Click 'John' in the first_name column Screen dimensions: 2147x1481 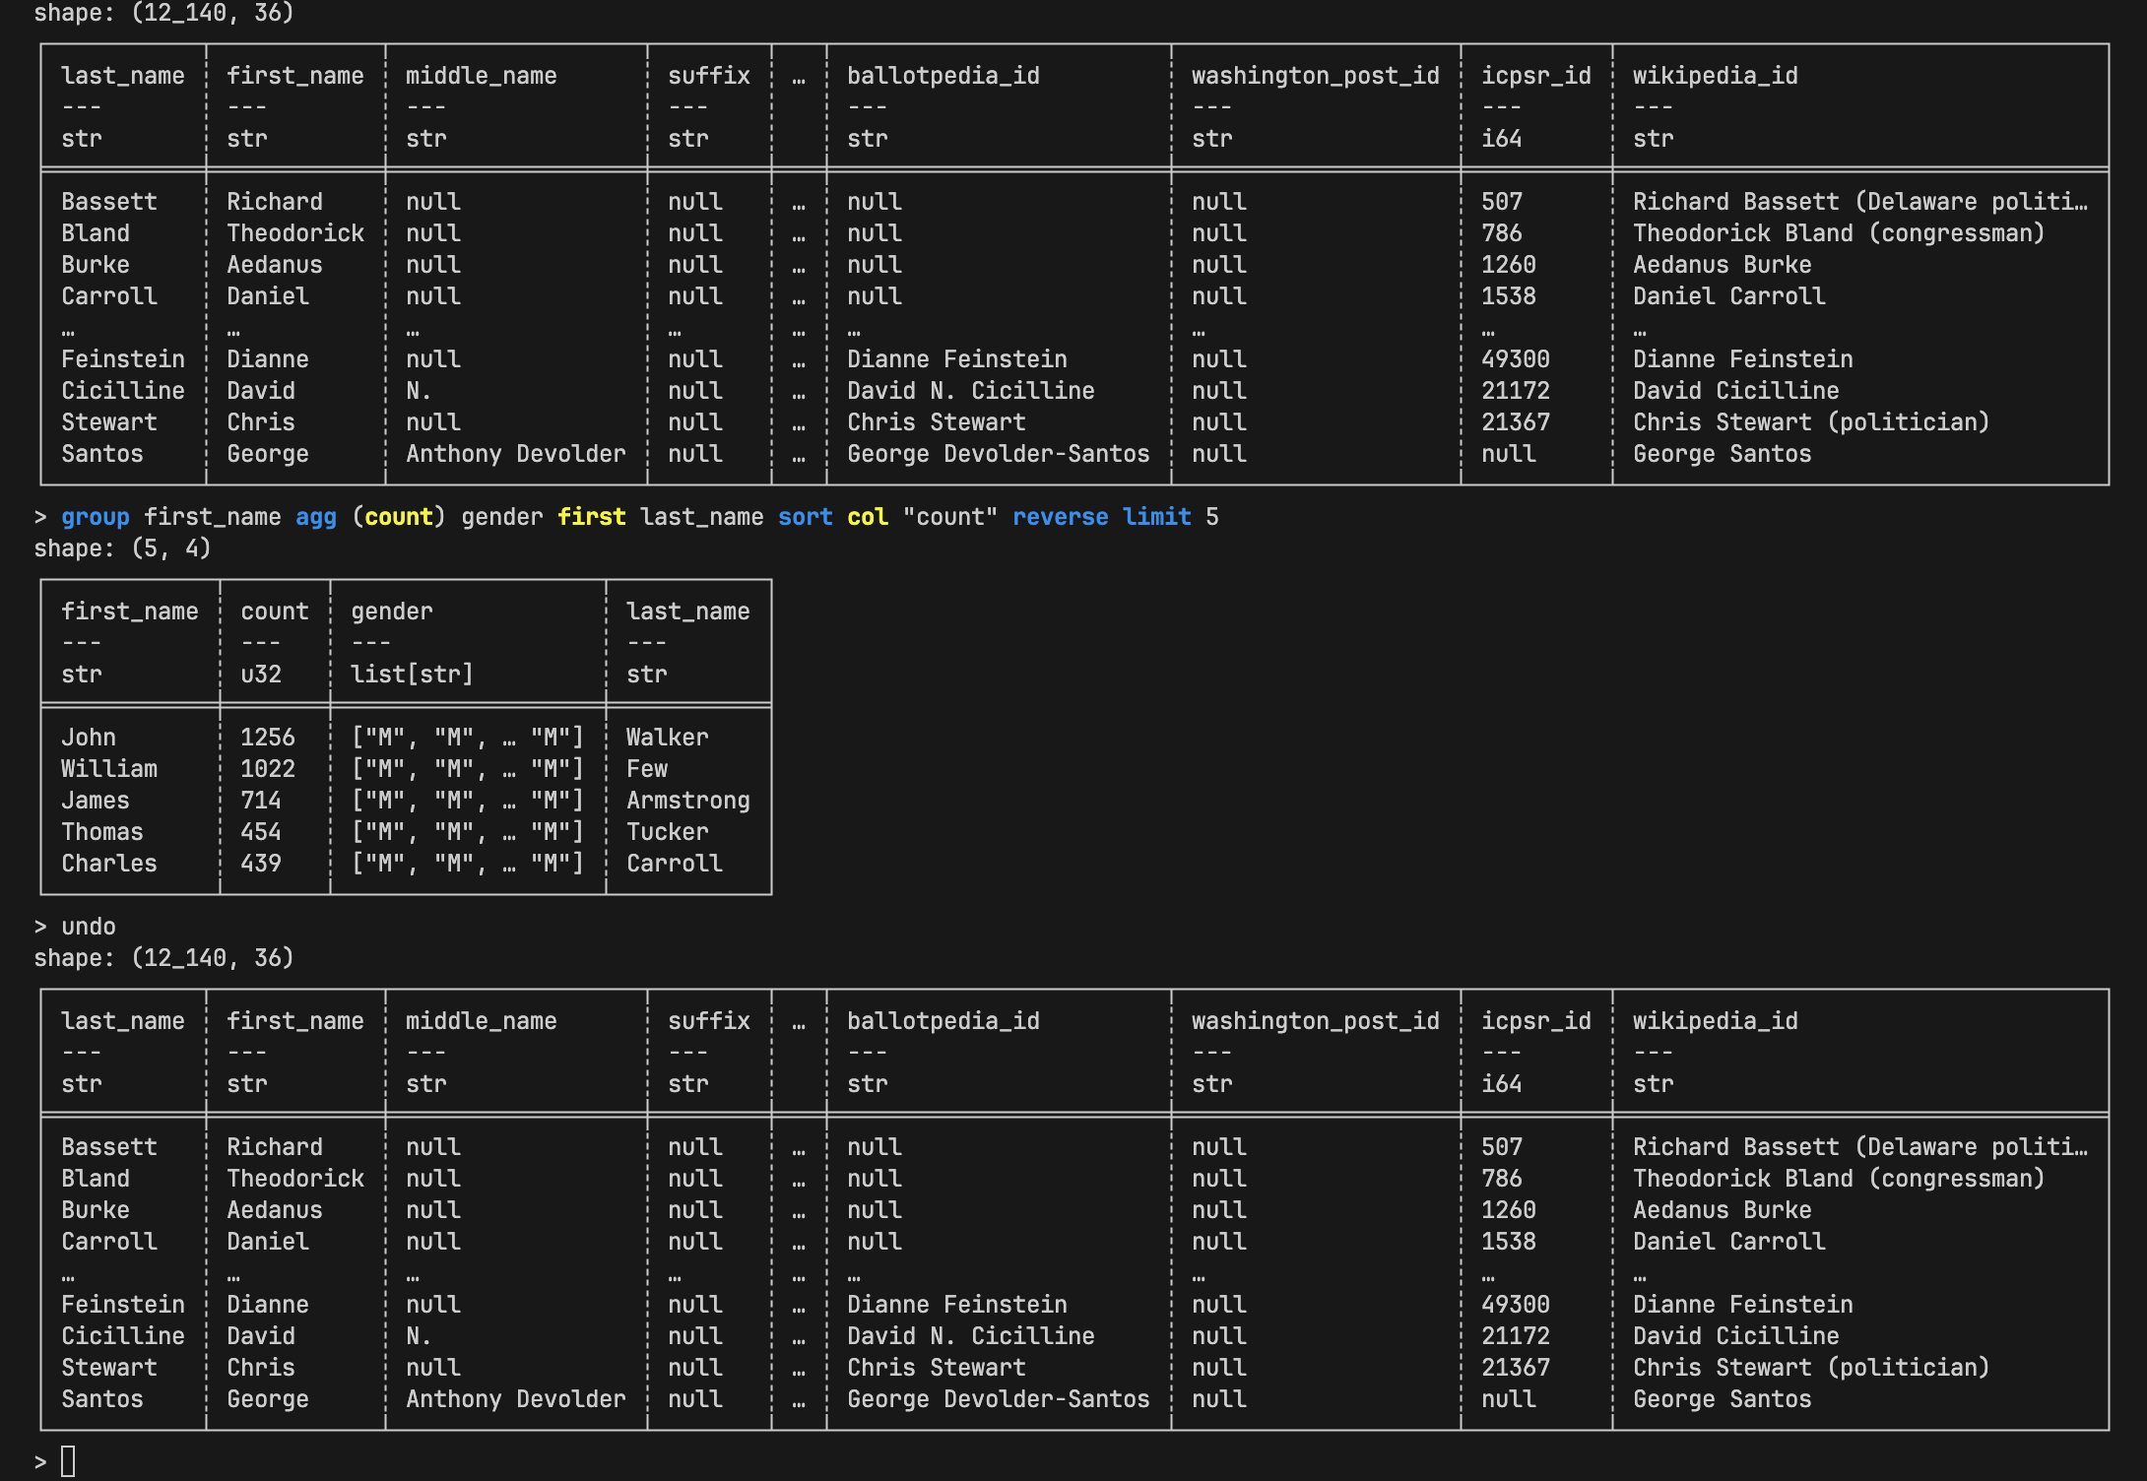tap(89, 738)
